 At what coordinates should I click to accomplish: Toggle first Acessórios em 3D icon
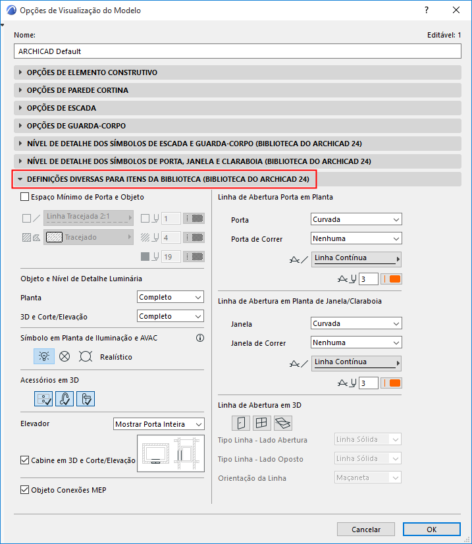[43, 399]
